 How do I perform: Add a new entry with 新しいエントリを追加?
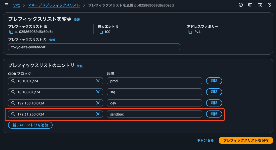[x=30, y=125]
